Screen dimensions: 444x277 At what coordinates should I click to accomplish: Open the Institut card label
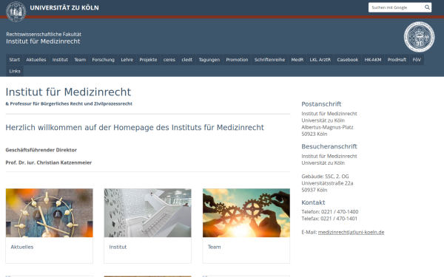[118, 247]
